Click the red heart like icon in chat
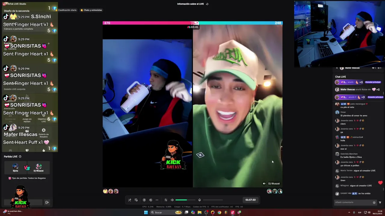 [x=380, y=183]
